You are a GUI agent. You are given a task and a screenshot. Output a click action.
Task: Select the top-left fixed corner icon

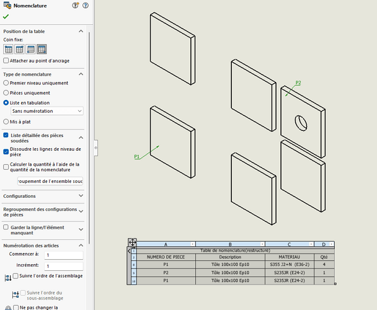click(9, 49)
